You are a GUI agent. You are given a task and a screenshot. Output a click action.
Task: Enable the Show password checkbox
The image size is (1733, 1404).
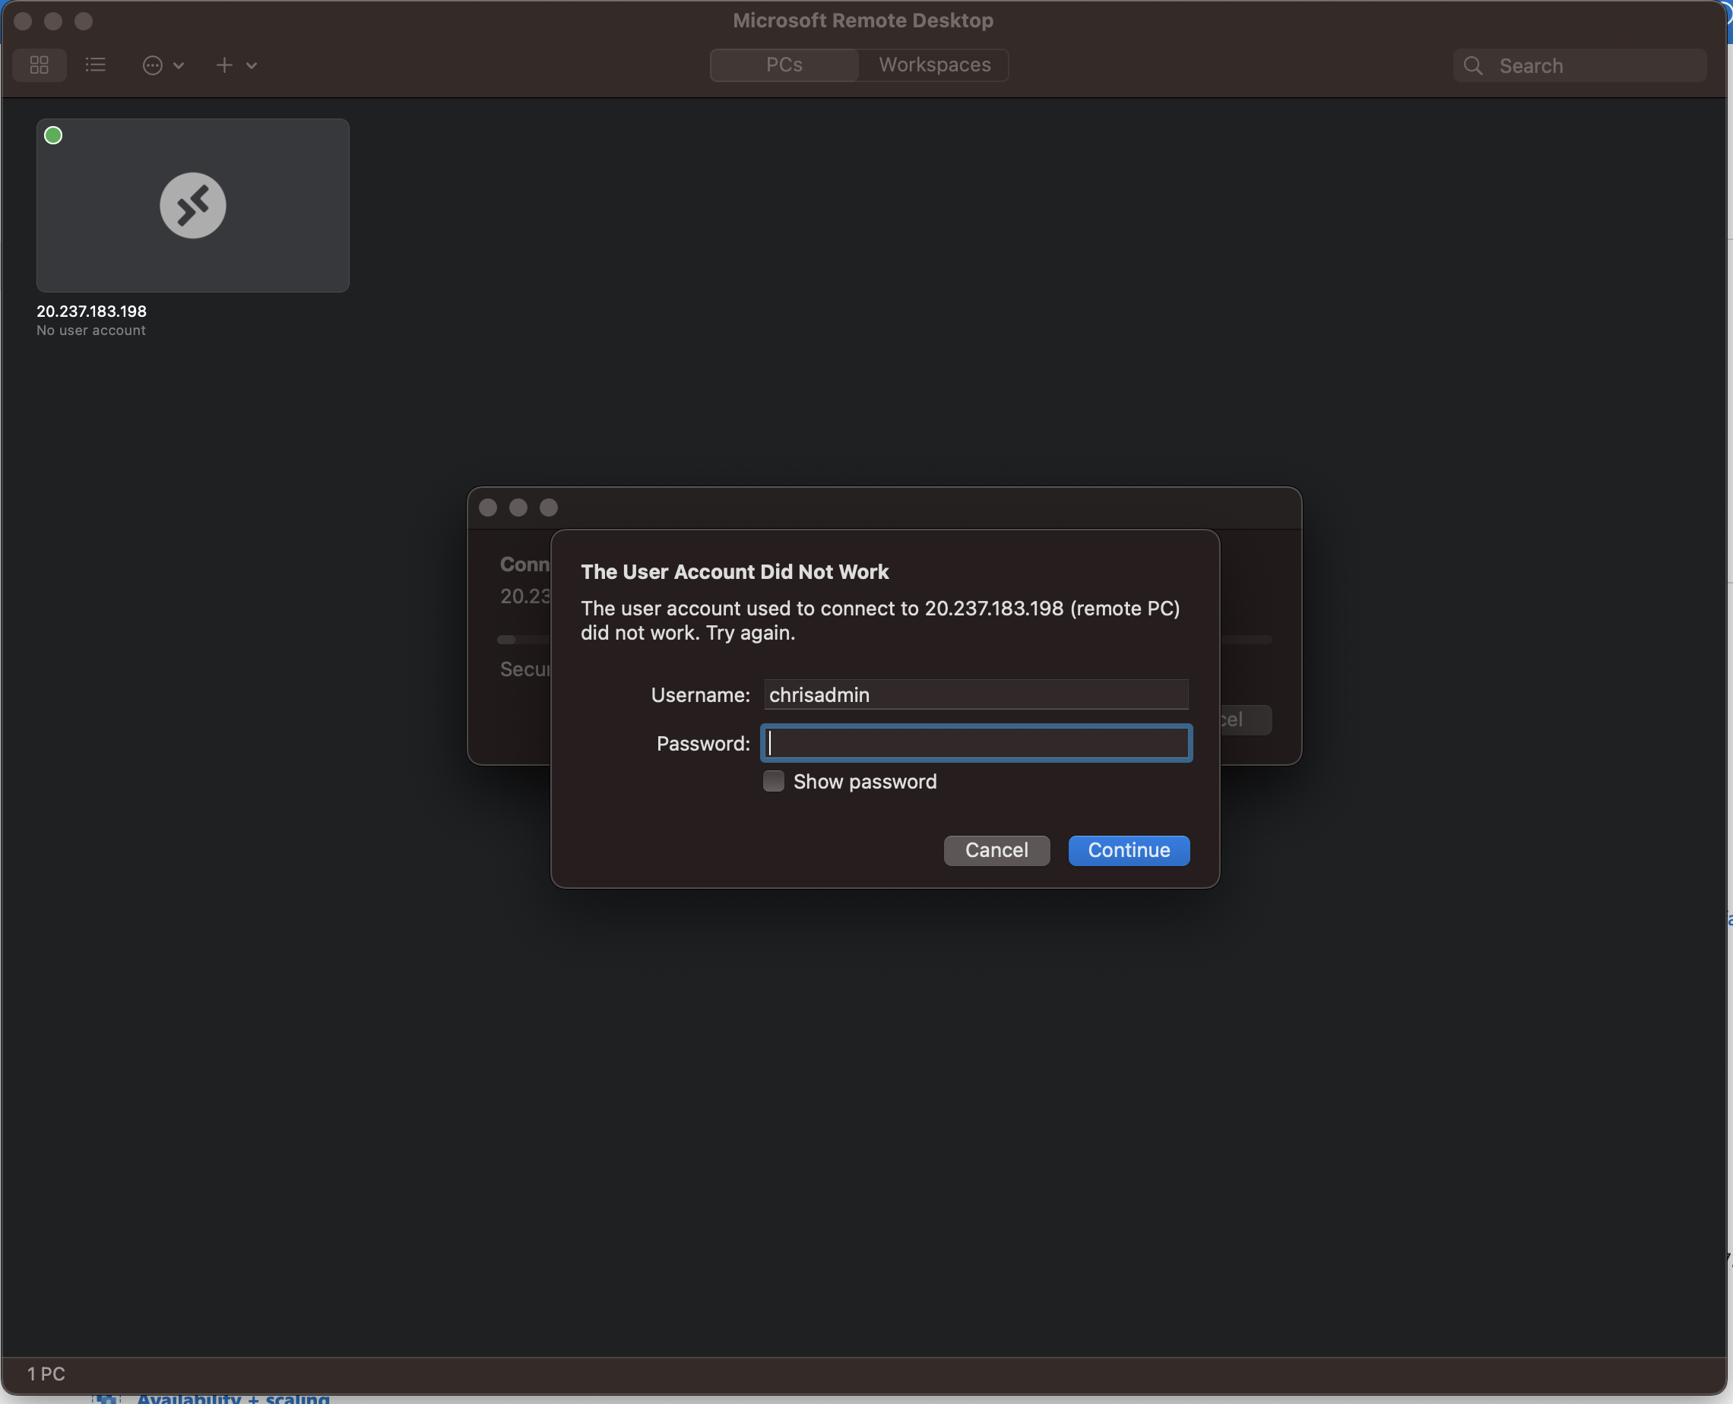[774, 781]
